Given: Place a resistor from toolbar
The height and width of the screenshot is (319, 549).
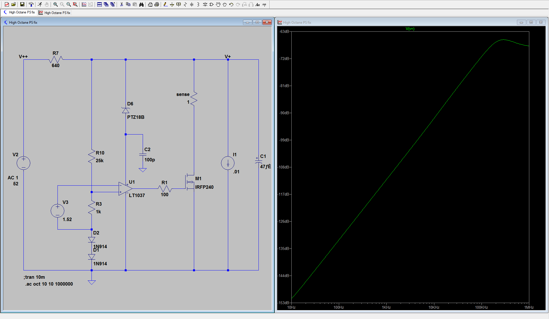Looking at the screenshot, I should click(185, 4).
